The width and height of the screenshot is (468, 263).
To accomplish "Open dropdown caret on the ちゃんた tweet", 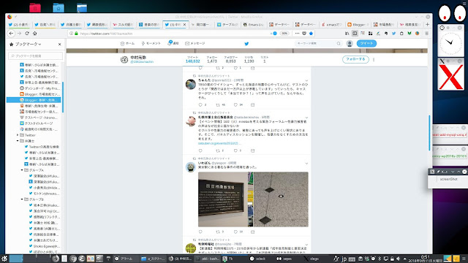I will [306, 80].
